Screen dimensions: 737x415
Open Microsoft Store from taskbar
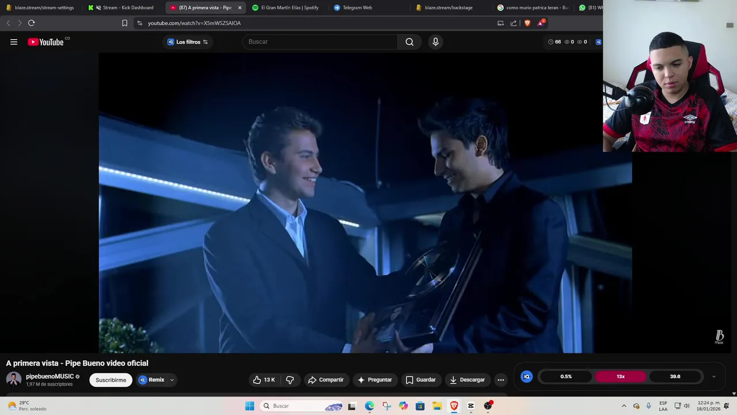(x=420, y=406)
